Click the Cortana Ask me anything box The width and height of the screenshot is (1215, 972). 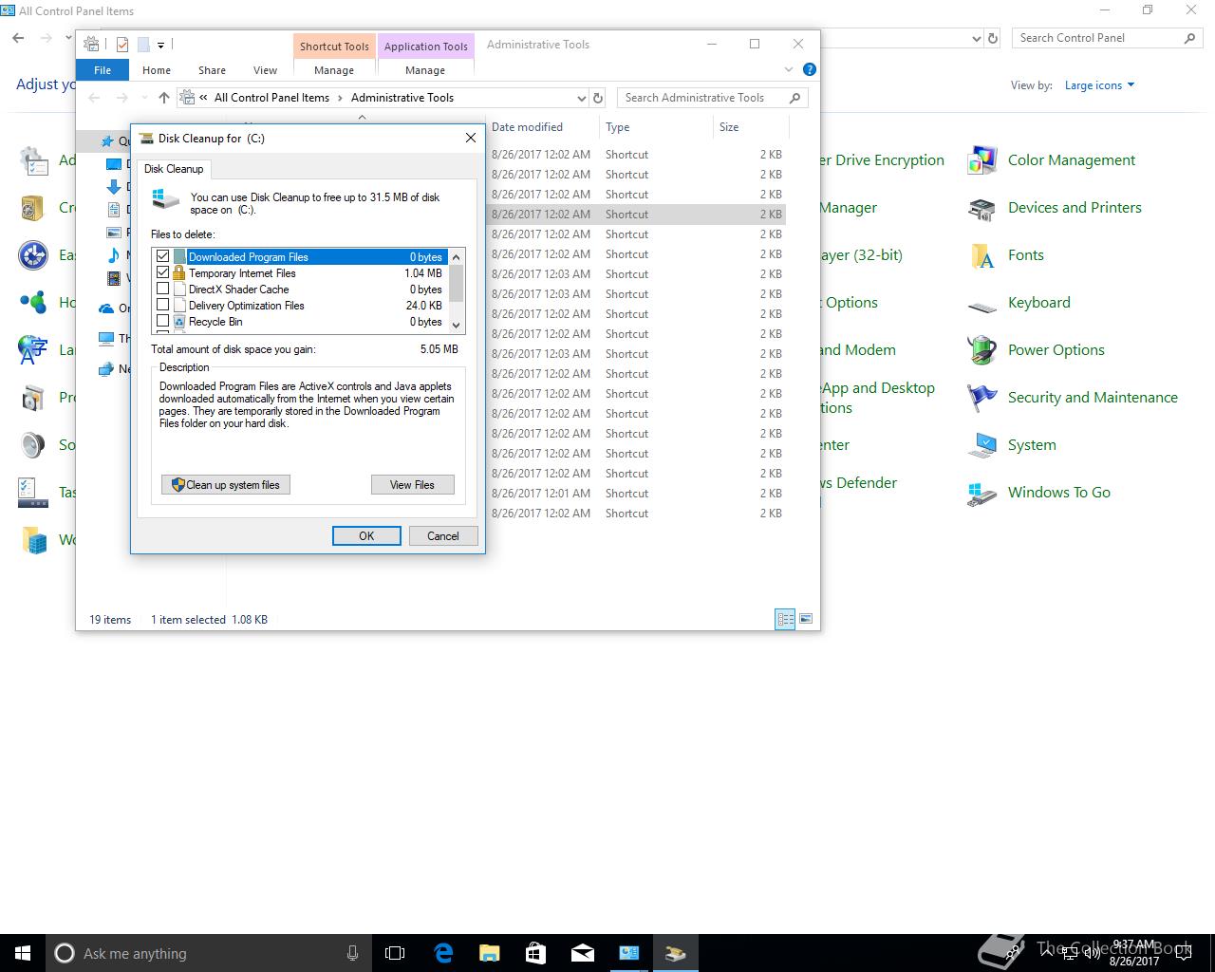pos(209,953)
